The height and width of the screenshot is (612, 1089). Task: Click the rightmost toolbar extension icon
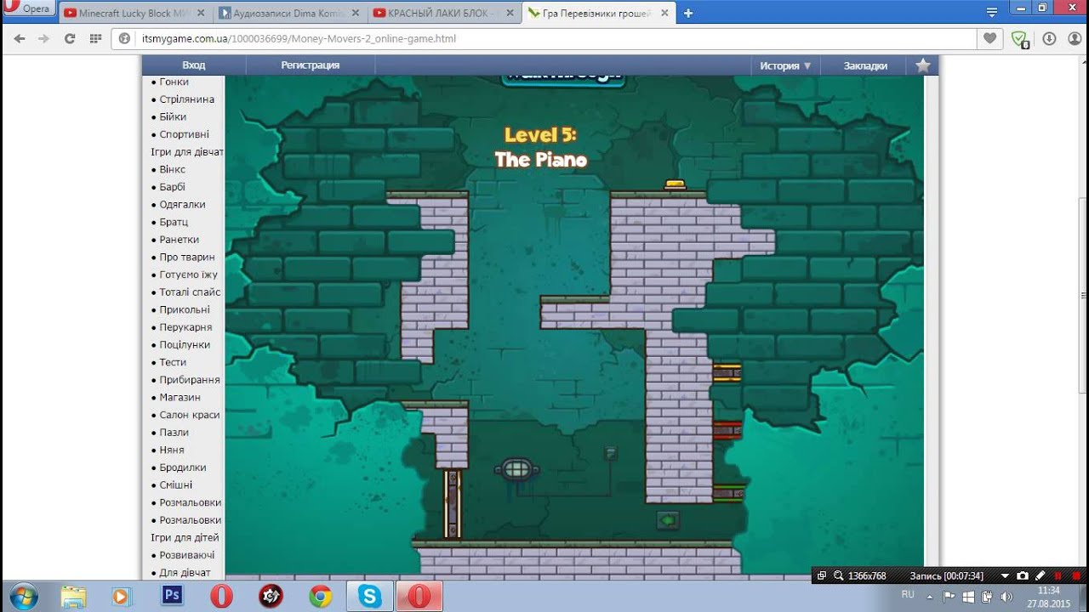(1075, 38)
